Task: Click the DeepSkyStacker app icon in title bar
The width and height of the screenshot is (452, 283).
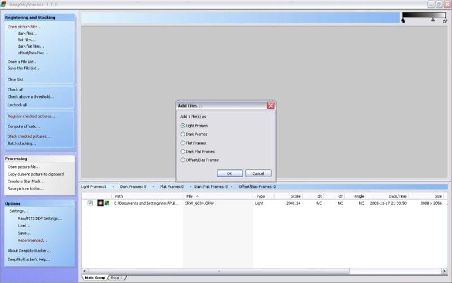Action: (x=3, y=4)
